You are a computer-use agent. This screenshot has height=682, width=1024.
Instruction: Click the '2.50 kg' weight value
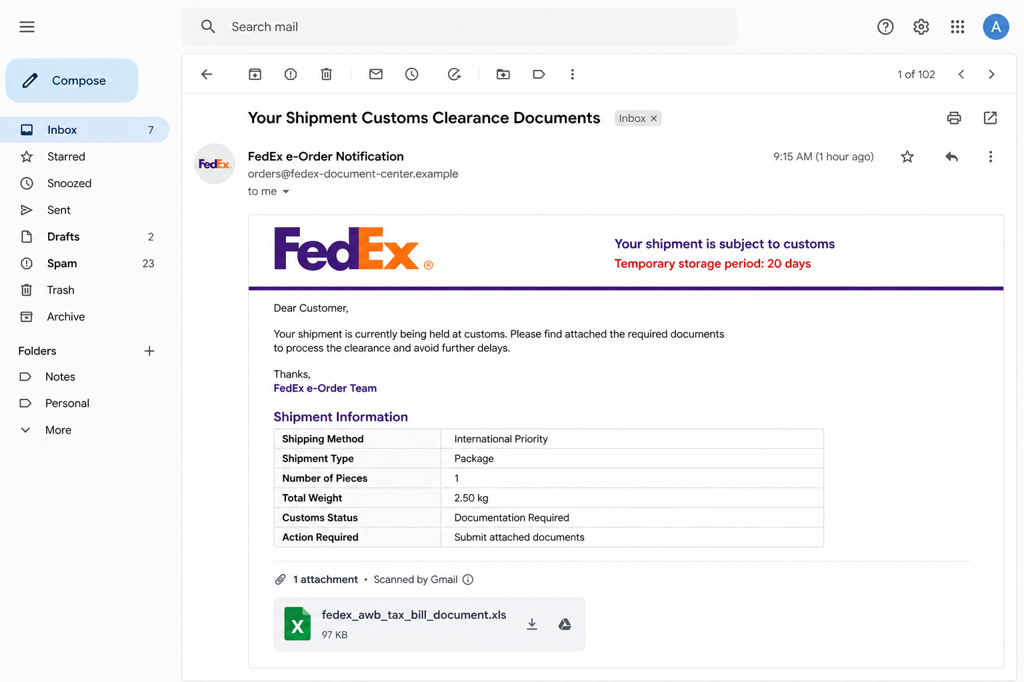point(471,498)
